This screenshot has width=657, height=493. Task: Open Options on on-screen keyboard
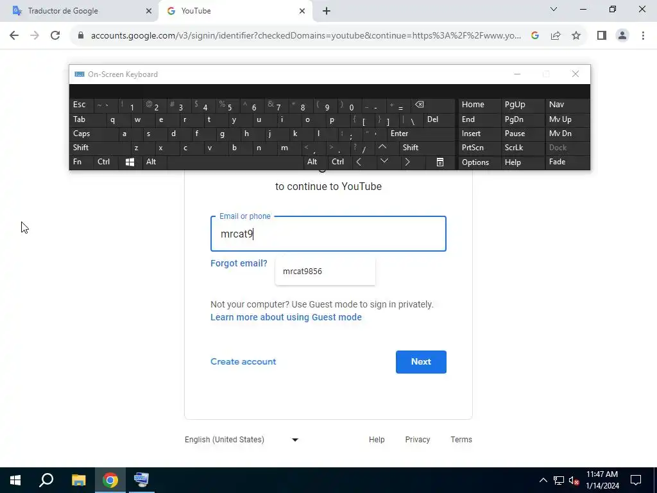479,162
